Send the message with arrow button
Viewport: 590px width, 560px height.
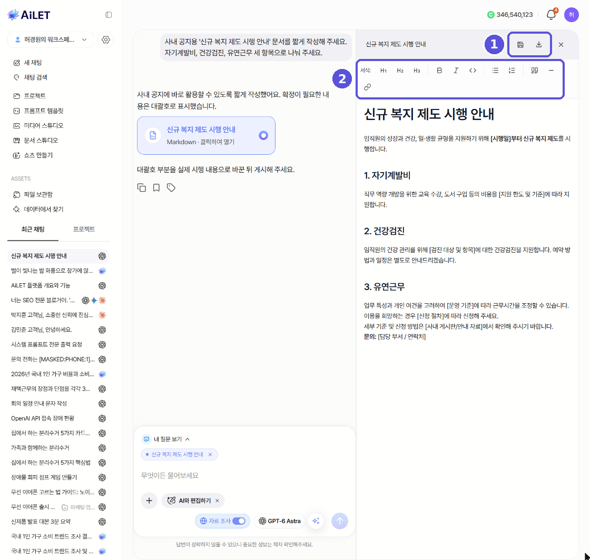tap(339, 521)
